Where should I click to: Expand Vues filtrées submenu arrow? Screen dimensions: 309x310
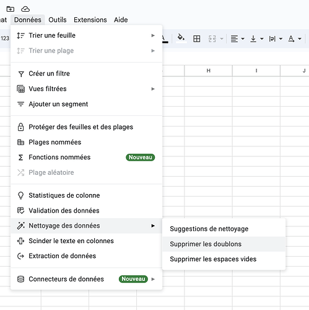153,89
